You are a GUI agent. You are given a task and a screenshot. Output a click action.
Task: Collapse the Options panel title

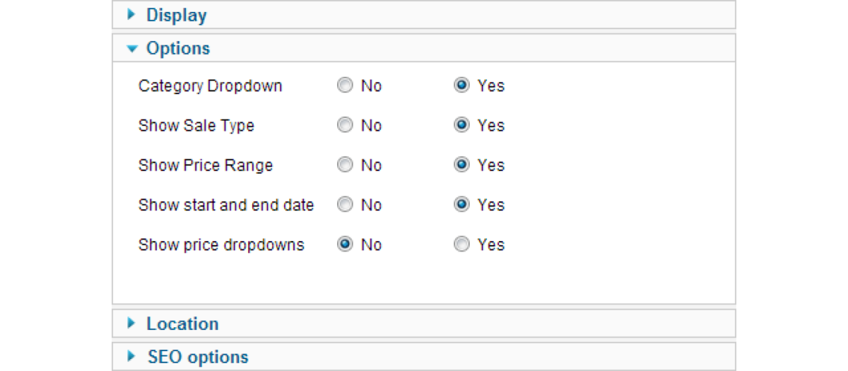pos(178,49)
